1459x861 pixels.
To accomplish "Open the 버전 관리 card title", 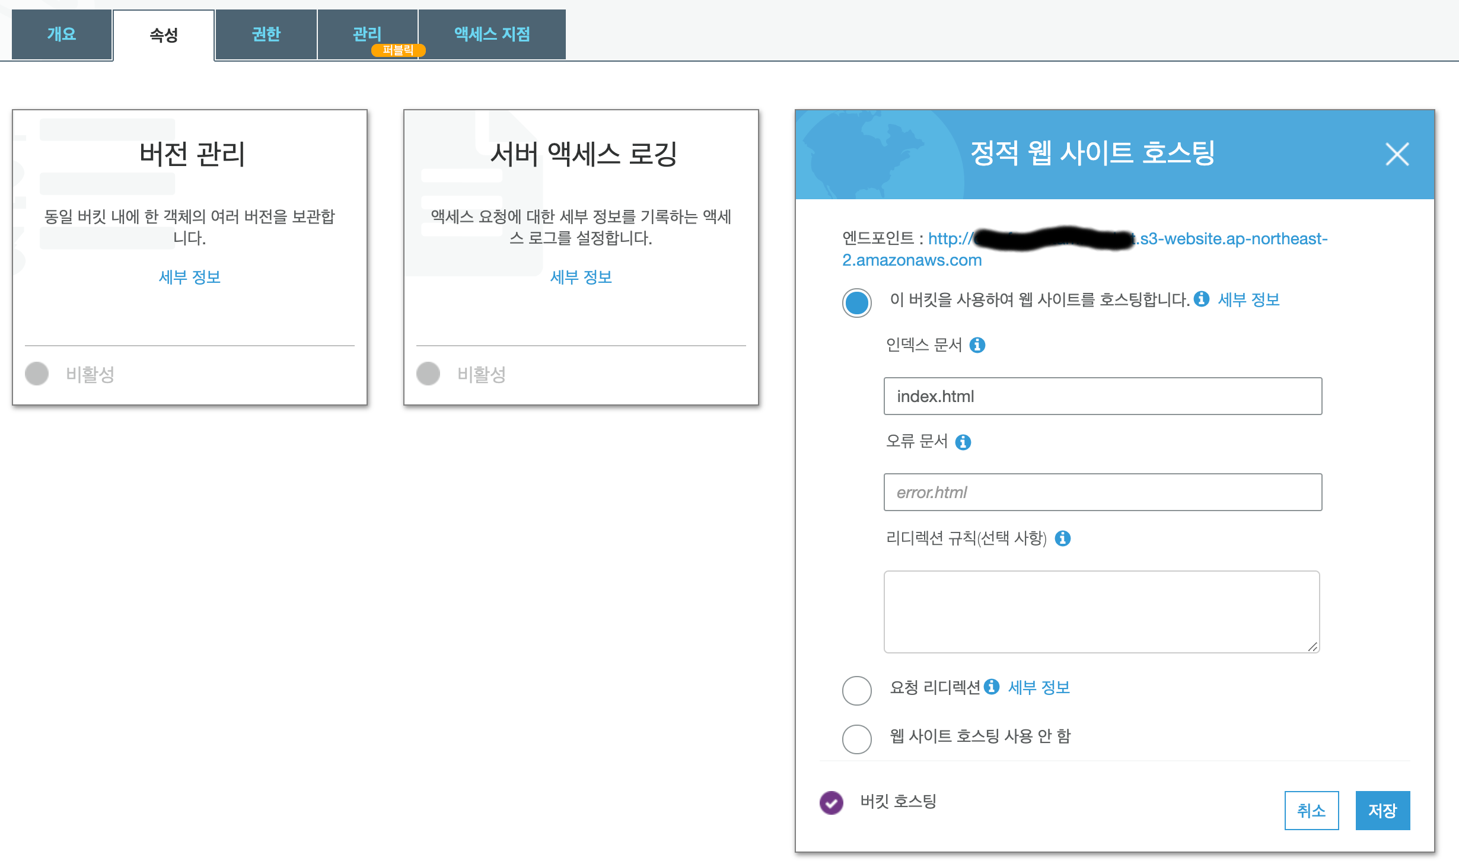I will click(192, 154).
